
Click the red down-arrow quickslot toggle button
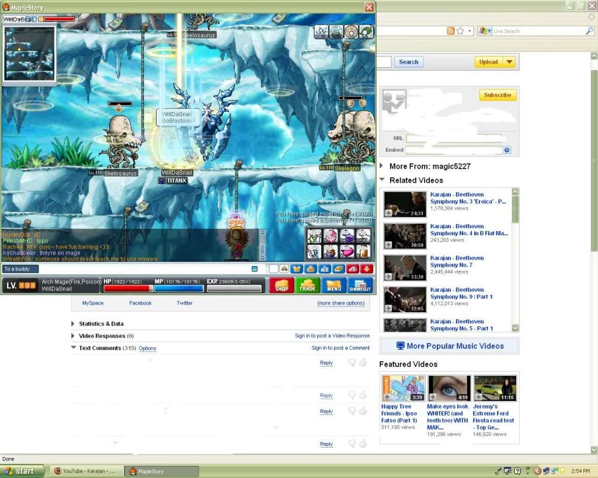click(367, 268)
